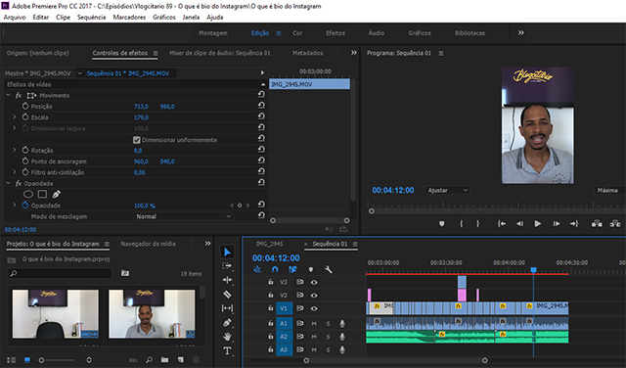Image resolution: width=626 pixels, height=368 pixels.
Task: Step back one frame
Action: pyautogui.click(x=519, y=224)
